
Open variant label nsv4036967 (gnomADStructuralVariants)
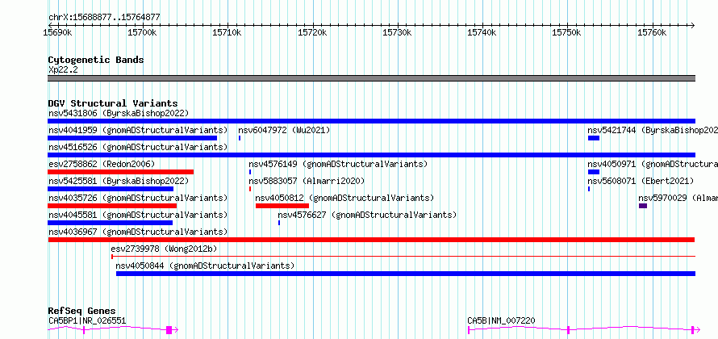(138, 232)
